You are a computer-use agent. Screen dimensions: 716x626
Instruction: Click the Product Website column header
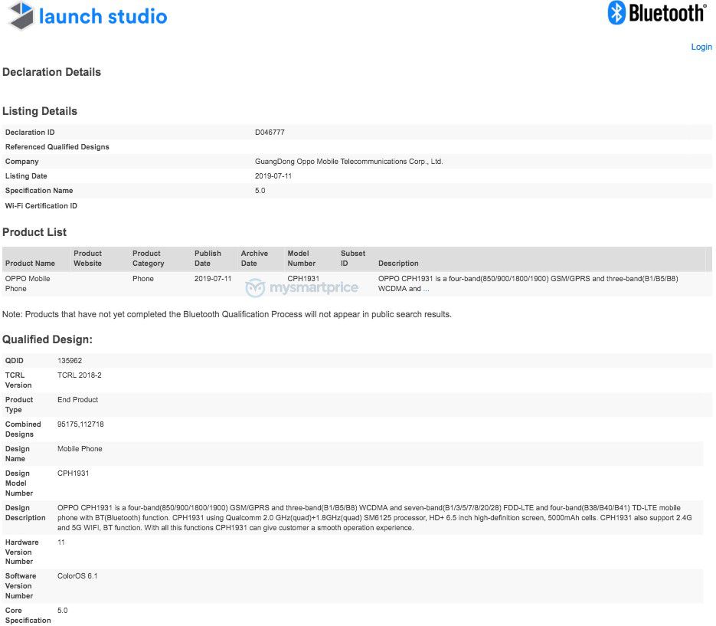[x=87, y=258]
